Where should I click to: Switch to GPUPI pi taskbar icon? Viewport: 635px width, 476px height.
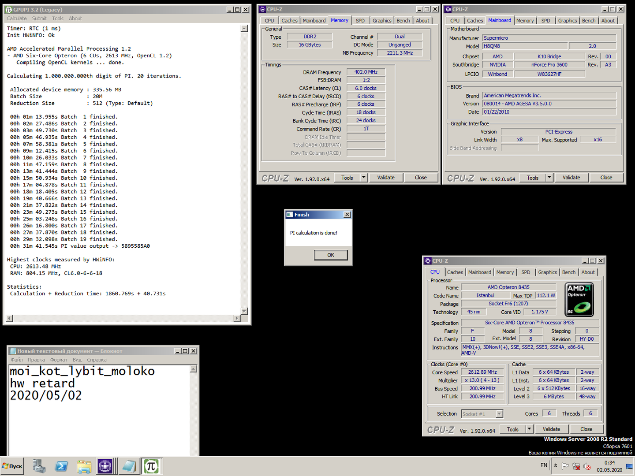coord(152,466)
